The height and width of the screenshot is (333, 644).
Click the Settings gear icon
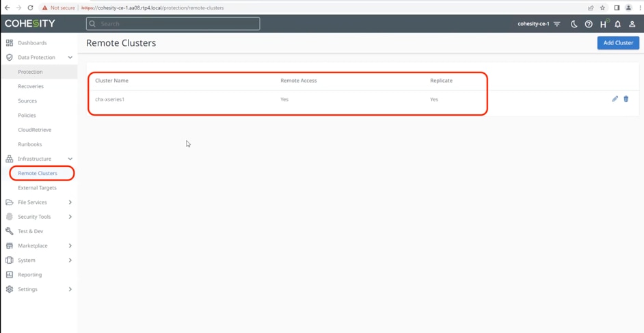click(10, 289)
